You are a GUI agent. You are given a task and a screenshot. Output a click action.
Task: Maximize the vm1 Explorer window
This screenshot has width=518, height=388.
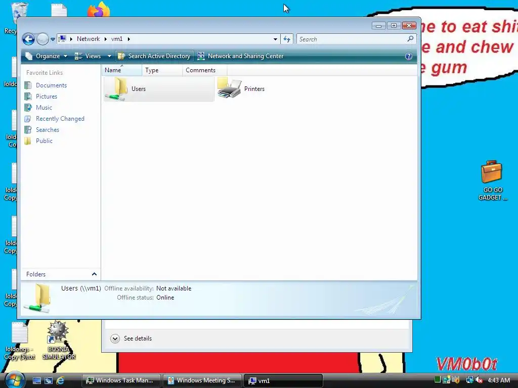(x=394, y=26)
